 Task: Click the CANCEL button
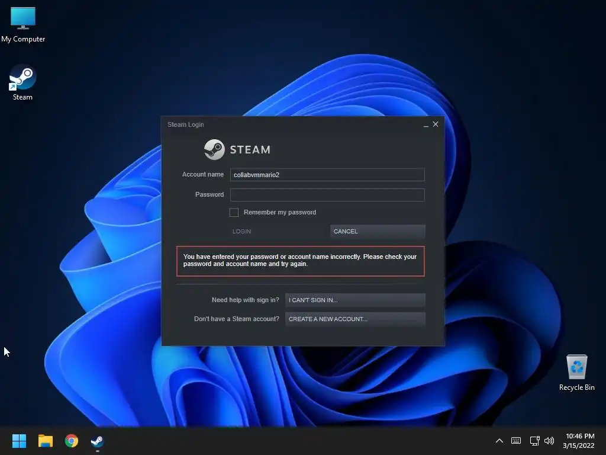click(378, 232)
